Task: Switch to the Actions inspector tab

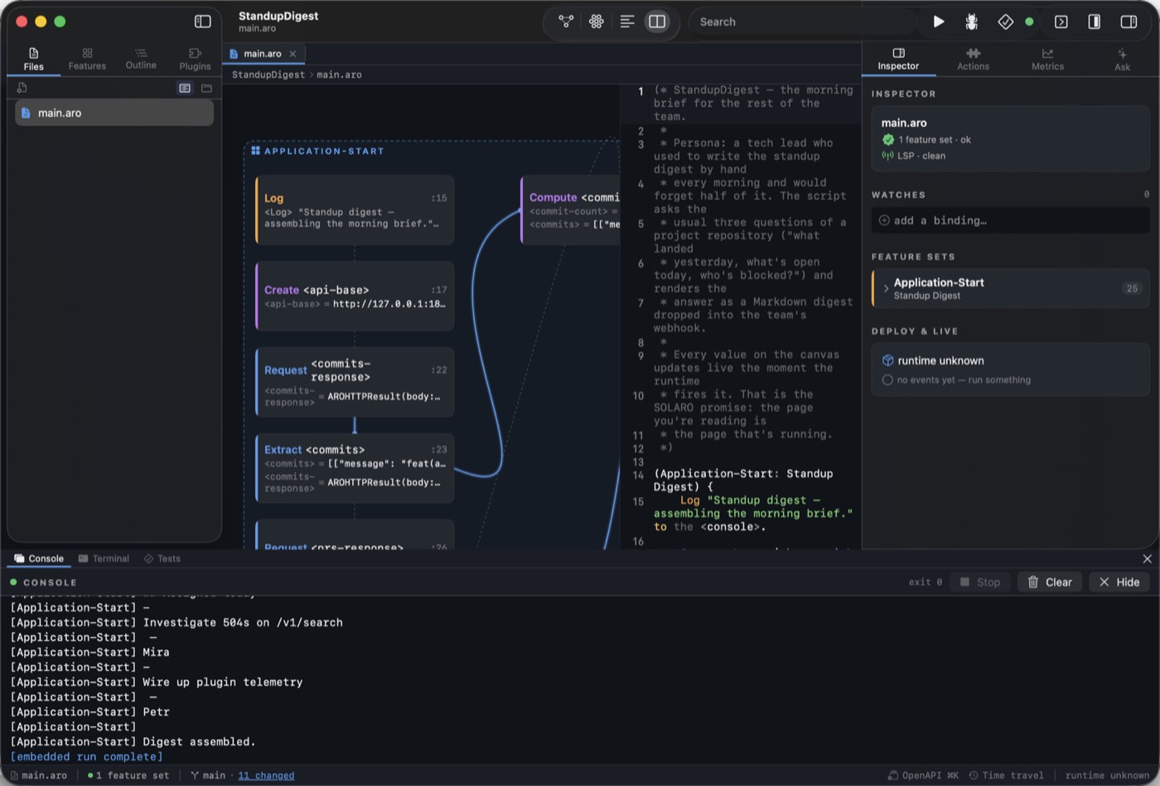Action: pos(973,59)
